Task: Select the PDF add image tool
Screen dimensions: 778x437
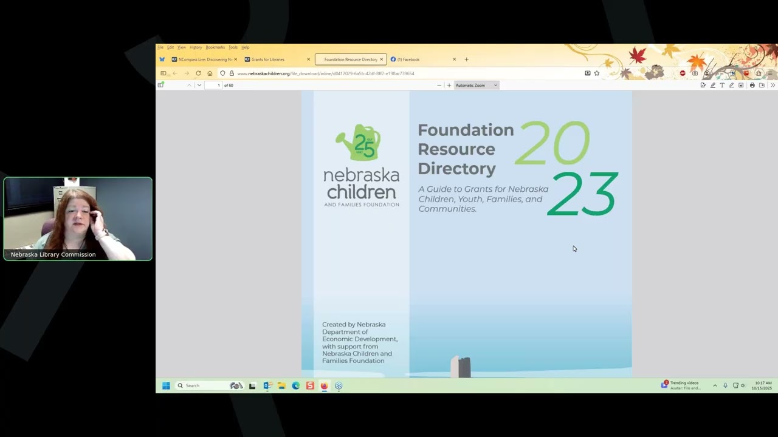Action: click(x=741, y=85)
